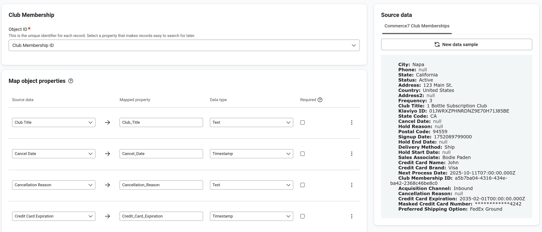
Task: Click the masked credit card number ending 4242
Action: tap(498, 204)
